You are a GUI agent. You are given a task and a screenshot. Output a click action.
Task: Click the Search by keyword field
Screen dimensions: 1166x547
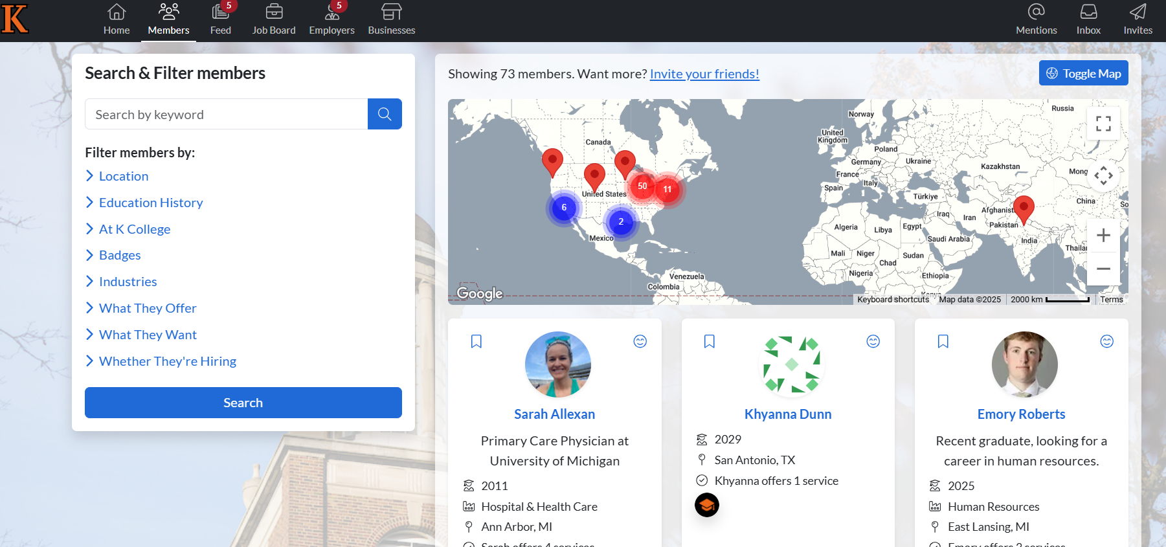coord(226,114)
